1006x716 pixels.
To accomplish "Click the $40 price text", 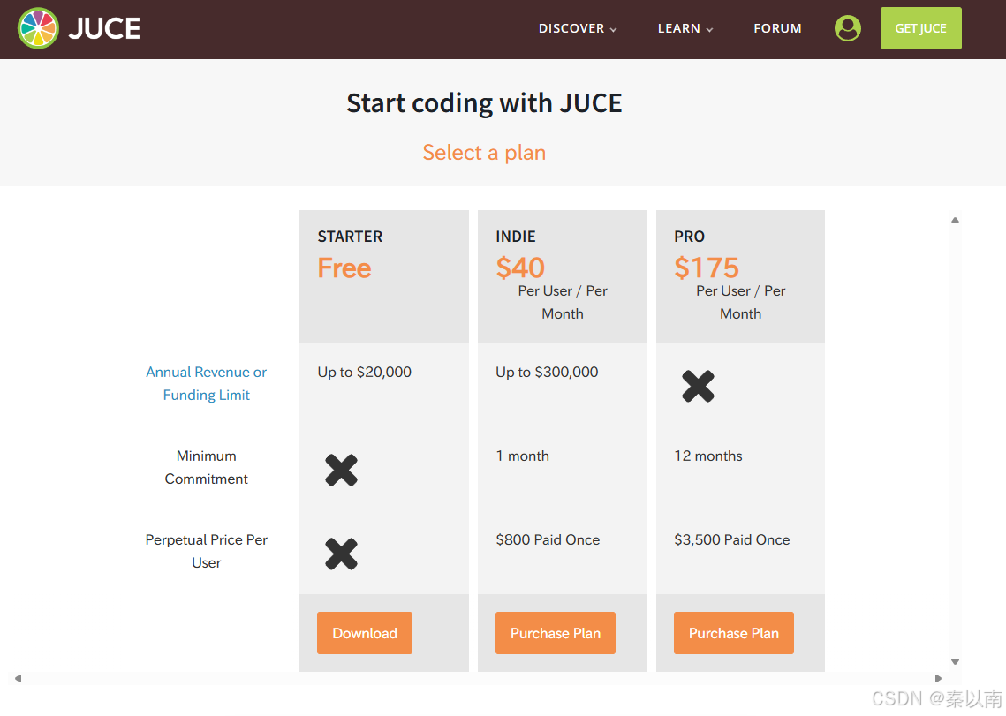I will [x=520, y=268].
